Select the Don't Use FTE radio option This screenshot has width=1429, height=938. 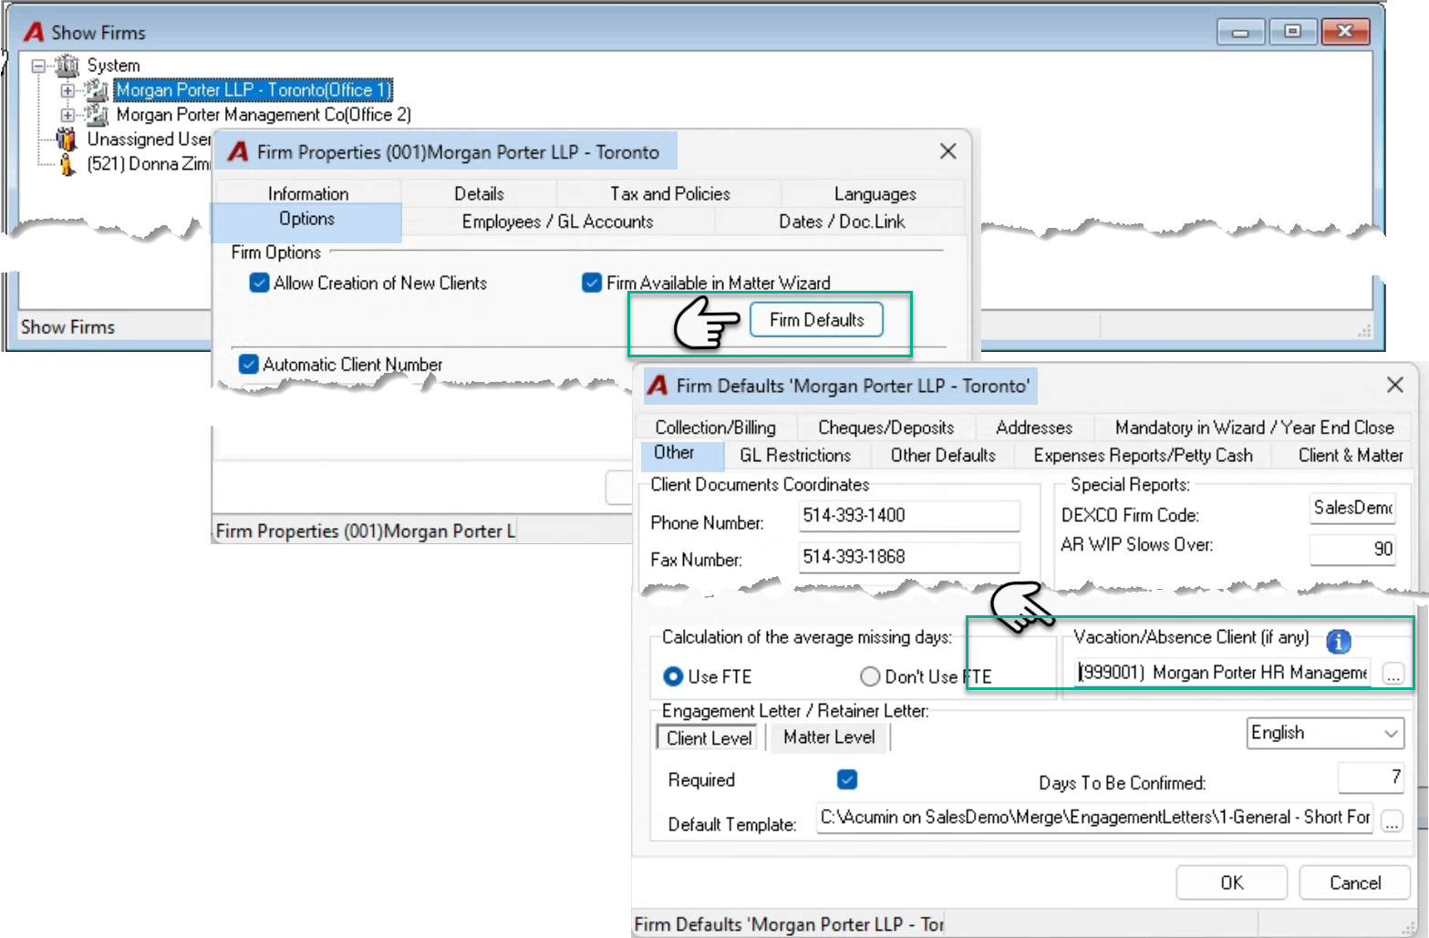click(x=870, y=676)
